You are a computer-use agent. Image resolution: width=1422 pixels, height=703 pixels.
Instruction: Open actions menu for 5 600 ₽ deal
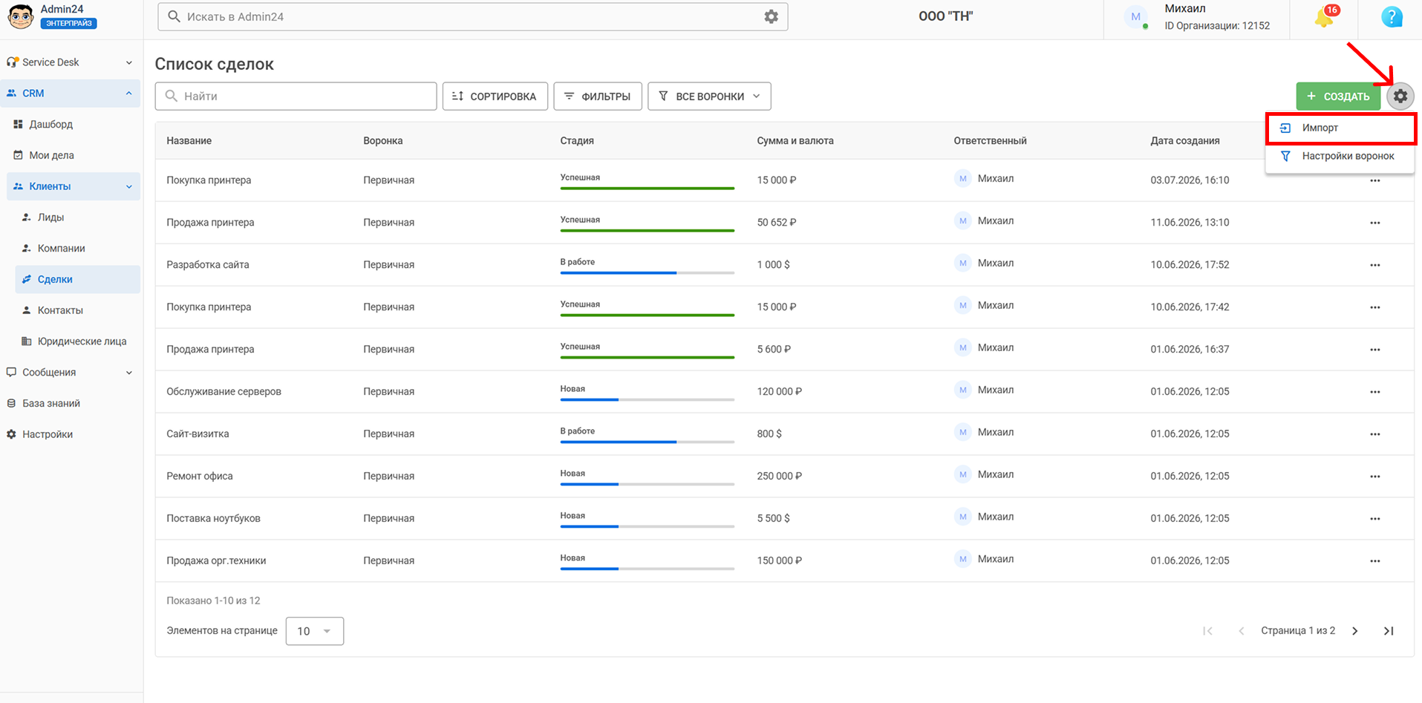pyautogui.click(x=1375, y=350)
